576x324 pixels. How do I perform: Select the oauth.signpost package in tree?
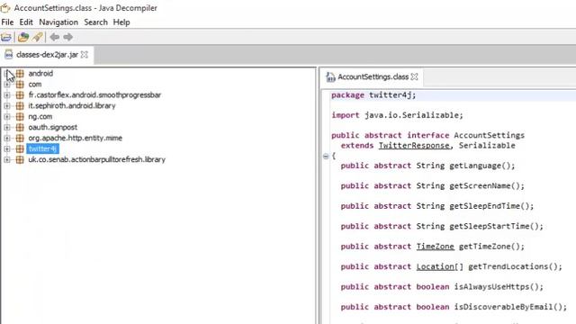[53, 128]
